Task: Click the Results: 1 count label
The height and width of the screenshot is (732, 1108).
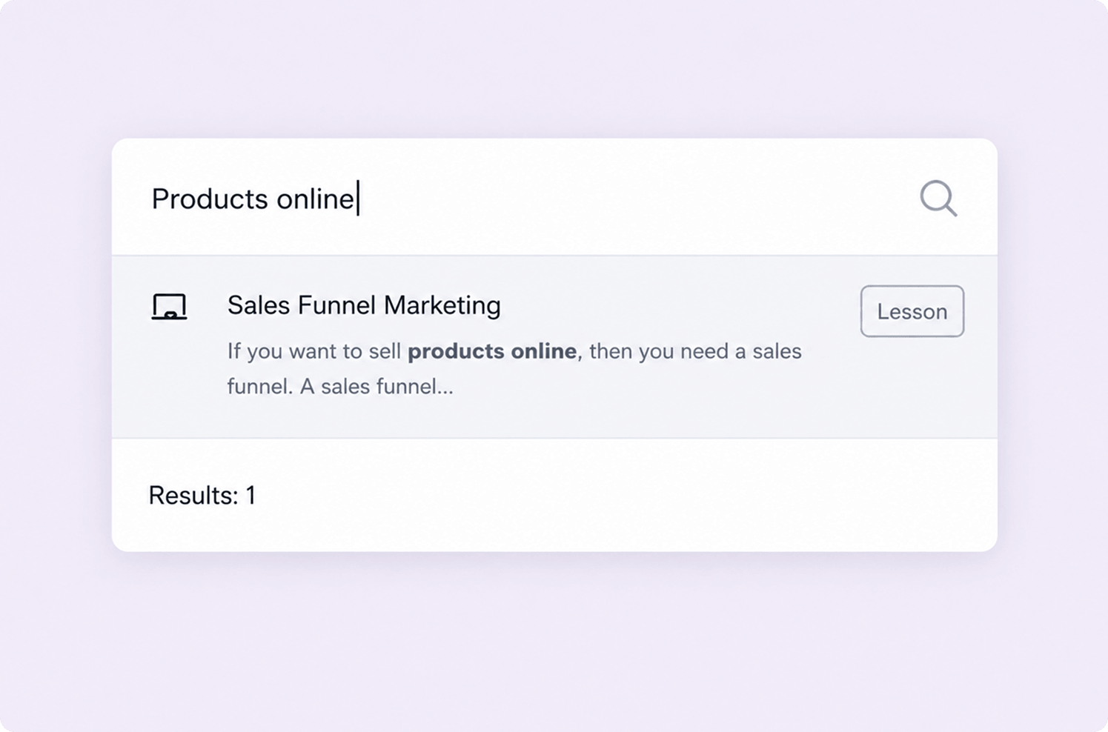Action: (202, 495)
